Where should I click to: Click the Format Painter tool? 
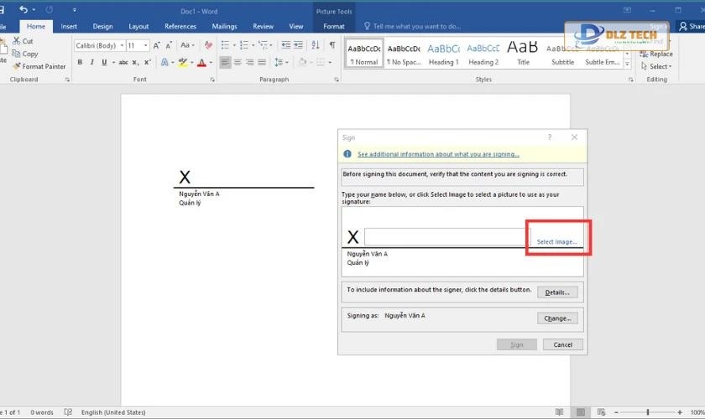[x=39, y=66]
